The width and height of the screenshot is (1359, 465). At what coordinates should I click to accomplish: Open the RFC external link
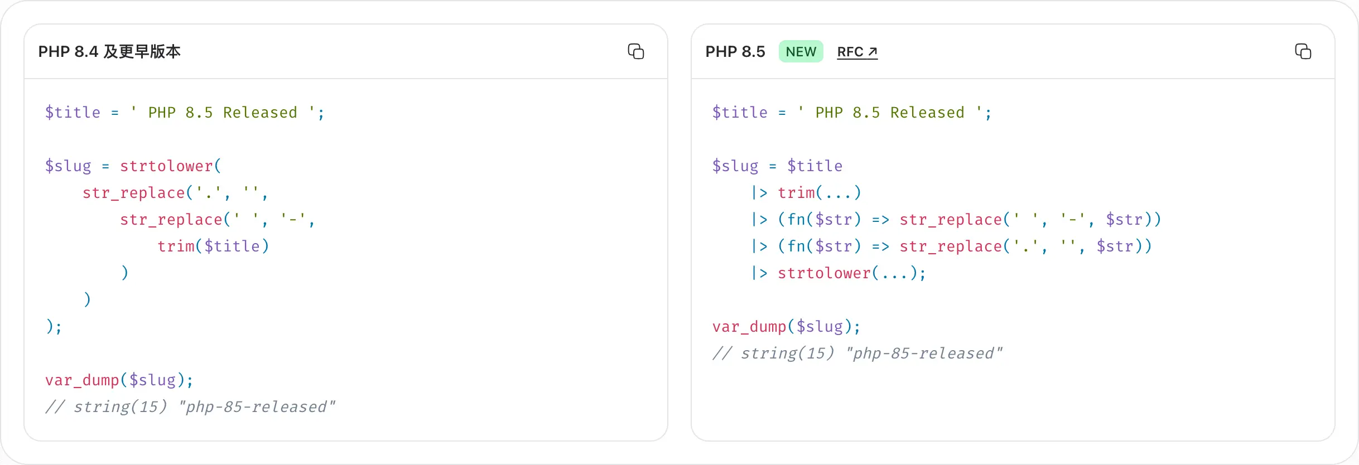(x=857, y=52)
